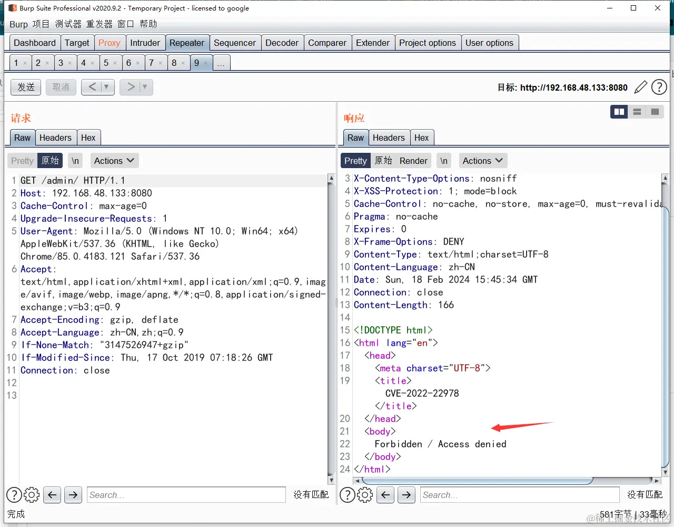Open request search settings gear
Viewport: 674px width, 527px height.
(x=32, y=495)
